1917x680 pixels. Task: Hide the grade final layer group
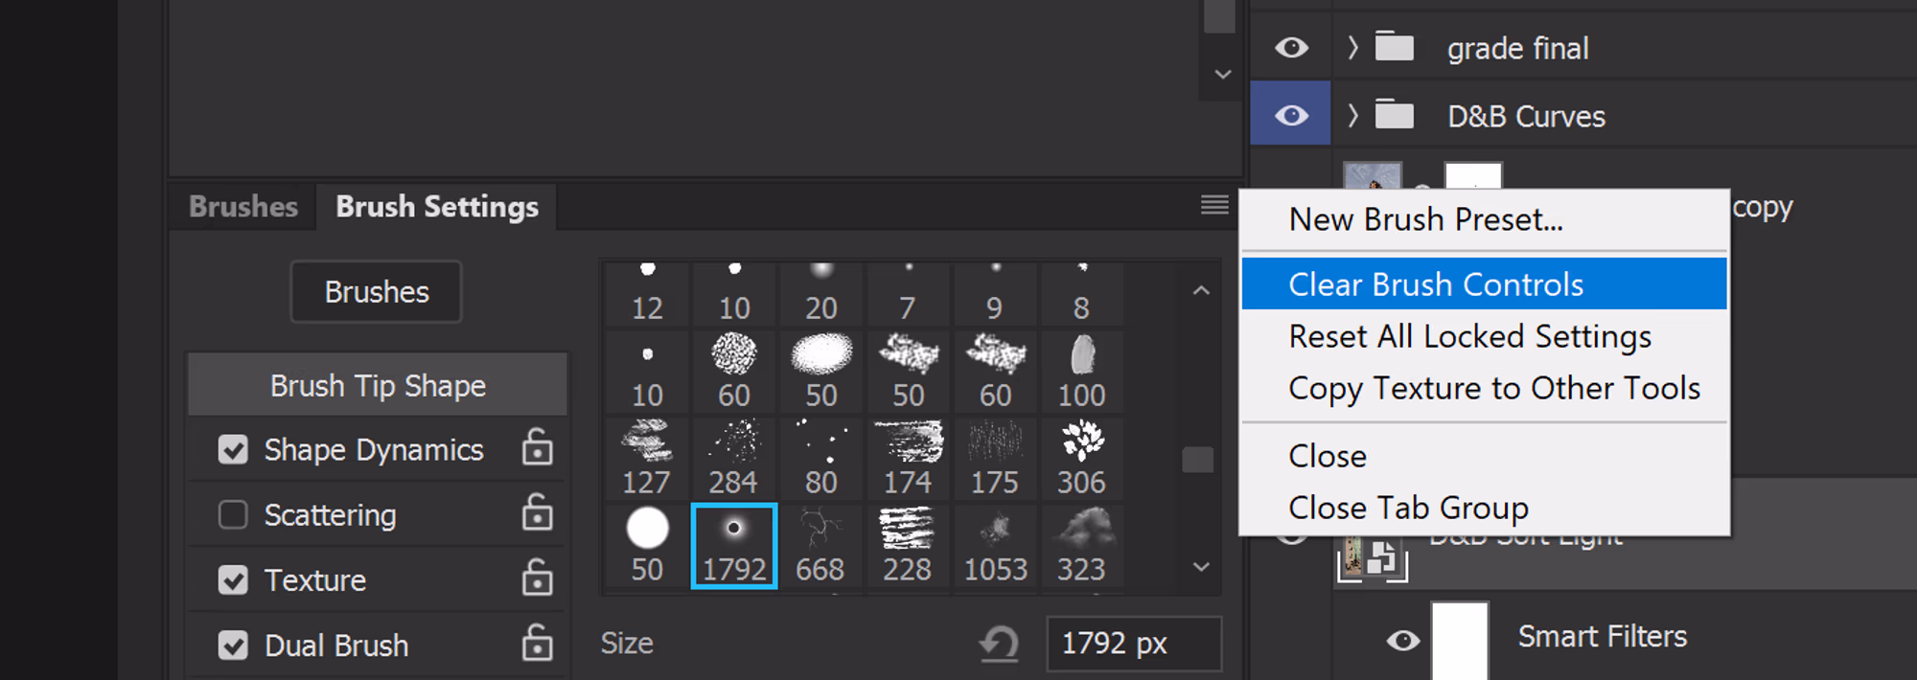[1291, 48]
